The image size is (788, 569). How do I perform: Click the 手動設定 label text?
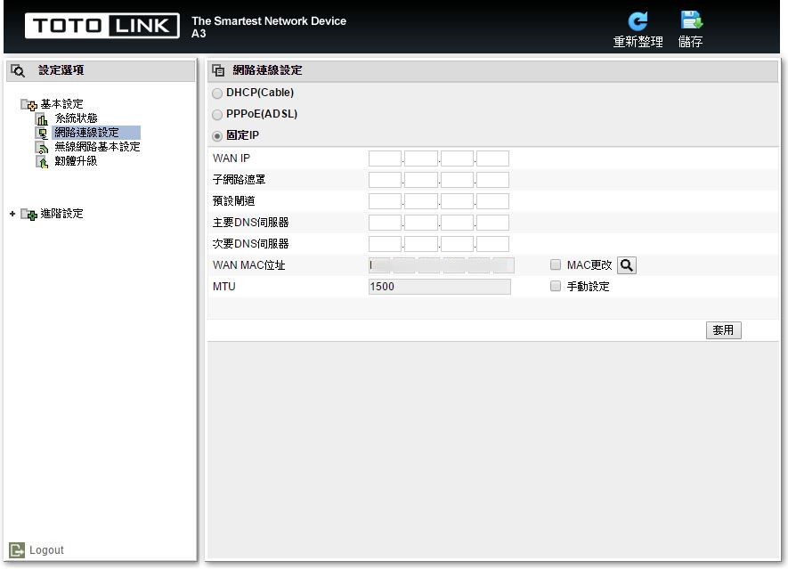[588, 287]
